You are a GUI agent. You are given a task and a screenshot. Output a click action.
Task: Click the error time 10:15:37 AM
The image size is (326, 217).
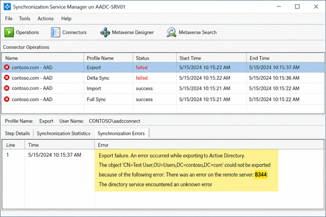coord(55,155)
